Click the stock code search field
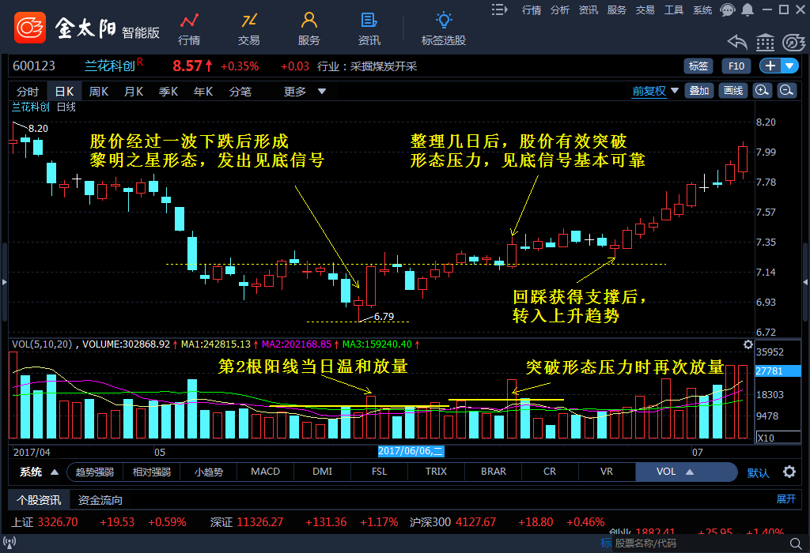The width and height of the screenshot is (810, 553). tap(704, 544)
